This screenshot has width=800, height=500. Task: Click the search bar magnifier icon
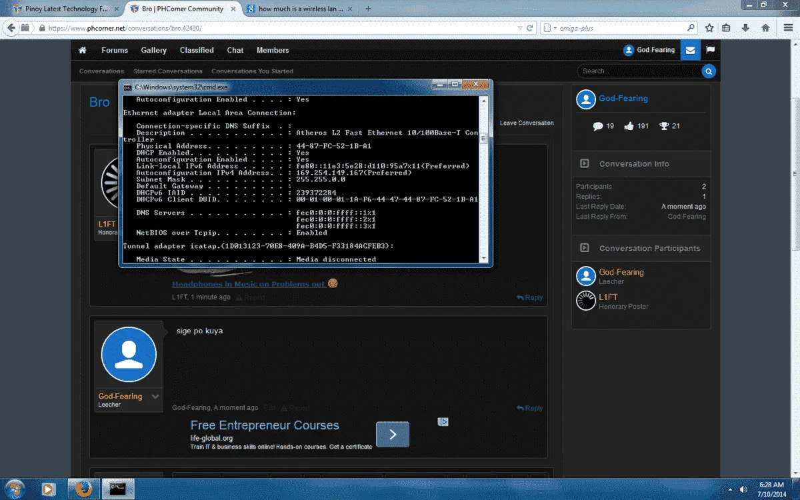(691, 28)
